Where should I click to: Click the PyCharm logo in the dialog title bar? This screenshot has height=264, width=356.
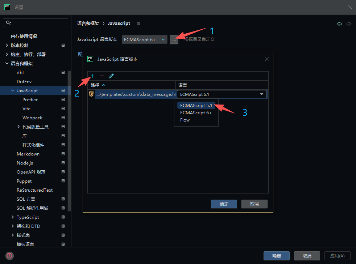(x=90, y=59)
